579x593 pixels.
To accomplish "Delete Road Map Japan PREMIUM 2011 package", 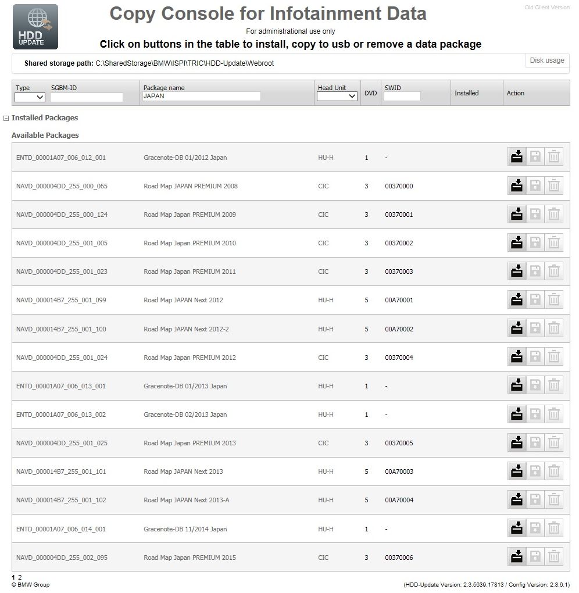I will (x=553, y=271).
